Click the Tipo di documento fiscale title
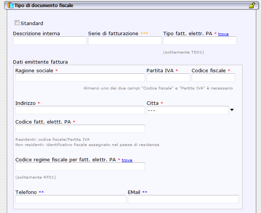 click(44, 6)
